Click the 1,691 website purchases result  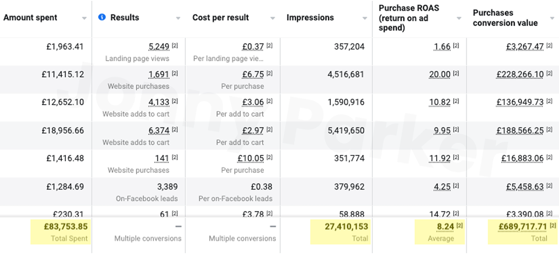158,74
